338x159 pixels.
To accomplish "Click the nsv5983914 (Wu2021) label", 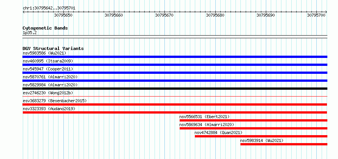I will [262, 140].
